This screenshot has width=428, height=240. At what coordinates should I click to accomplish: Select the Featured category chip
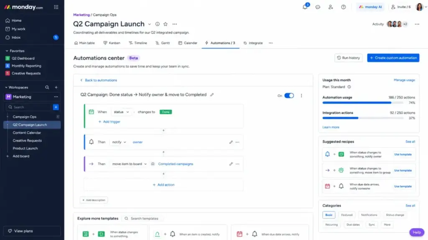(x=346, y=215)
